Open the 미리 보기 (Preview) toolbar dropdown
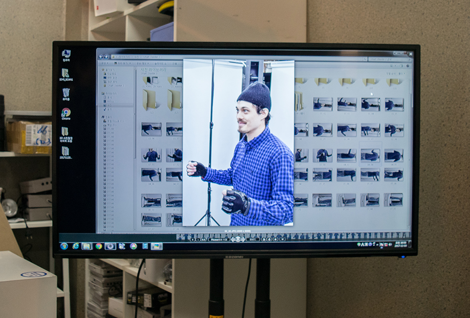 point(123,63)
